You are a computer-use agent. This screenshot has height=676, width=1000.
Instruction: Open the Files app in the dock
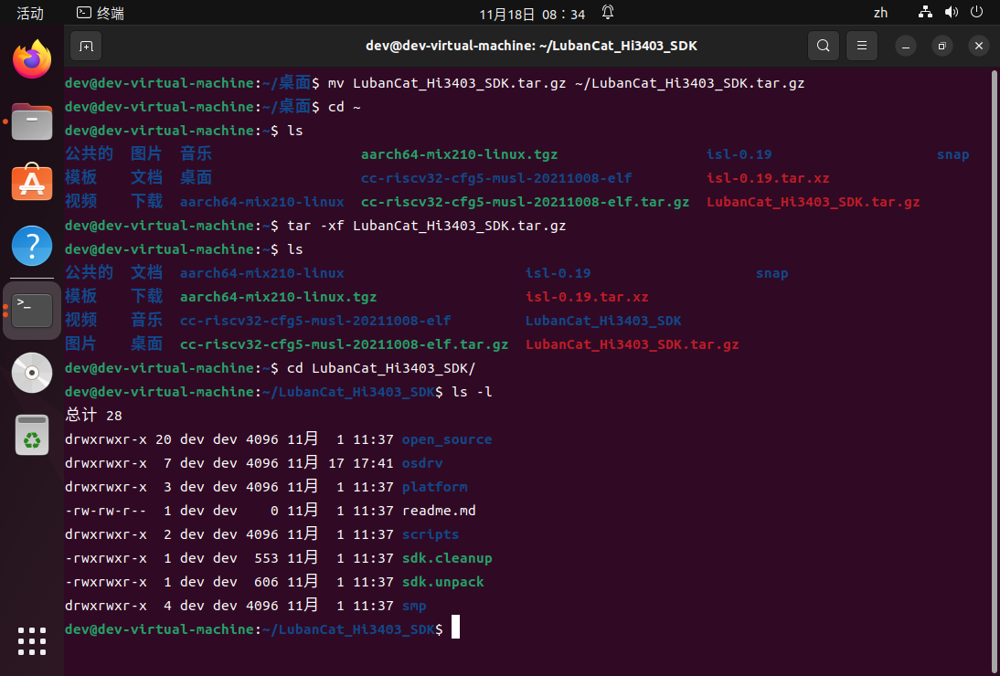coord(31,121)
